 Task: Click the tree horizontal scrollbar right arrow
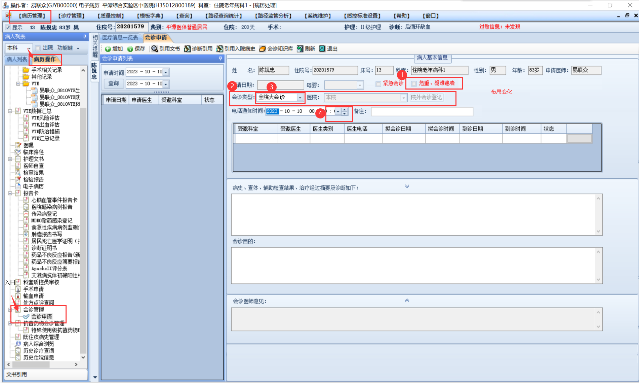coord(76,364)
